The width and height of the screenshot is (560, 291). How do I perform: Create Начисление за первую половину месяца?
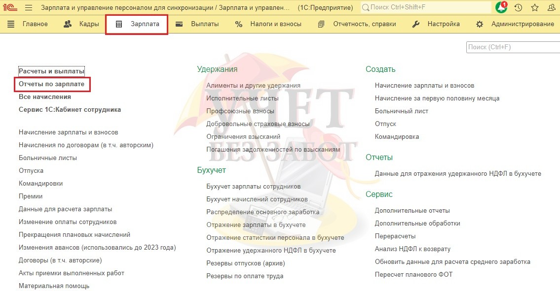pyautogui.click(x=437, y=98)
